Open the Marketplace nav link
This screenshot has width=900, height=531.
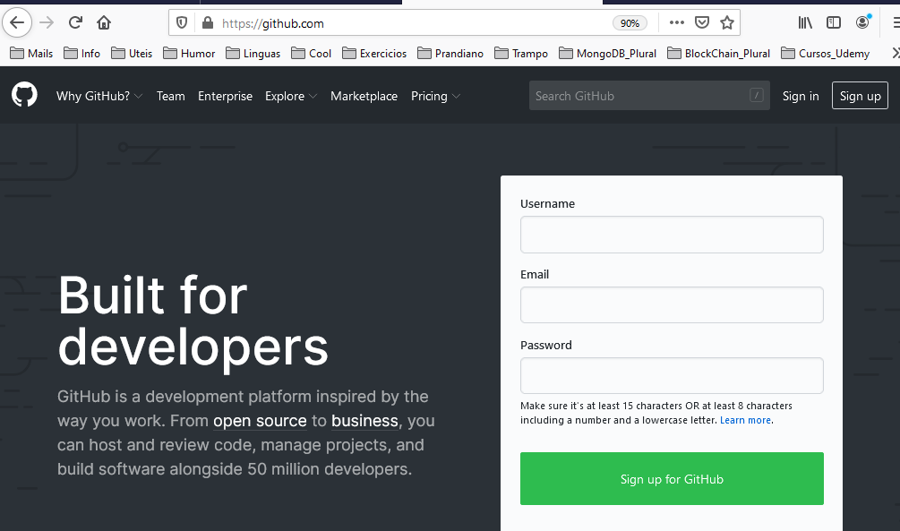click(x=364, y=96)
